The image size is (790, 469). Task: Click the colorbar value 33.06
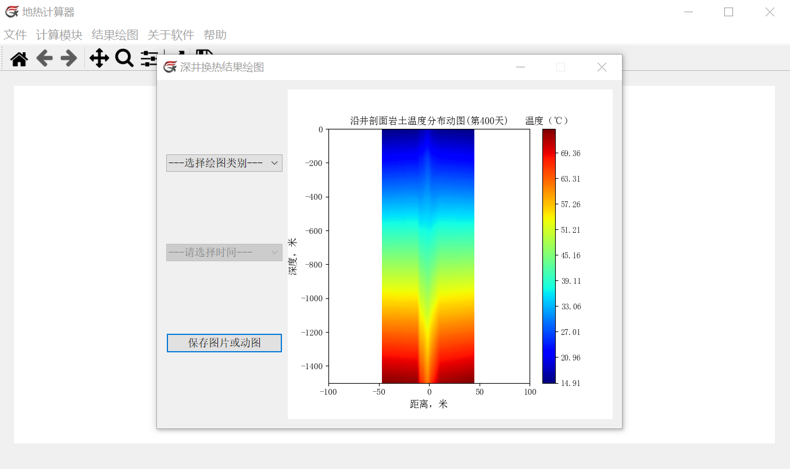point(571,306)
